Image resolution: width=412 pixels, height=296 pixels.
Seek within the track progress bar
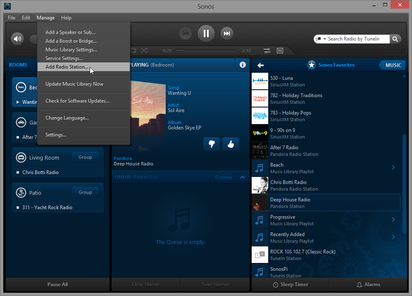pos(206,50)
